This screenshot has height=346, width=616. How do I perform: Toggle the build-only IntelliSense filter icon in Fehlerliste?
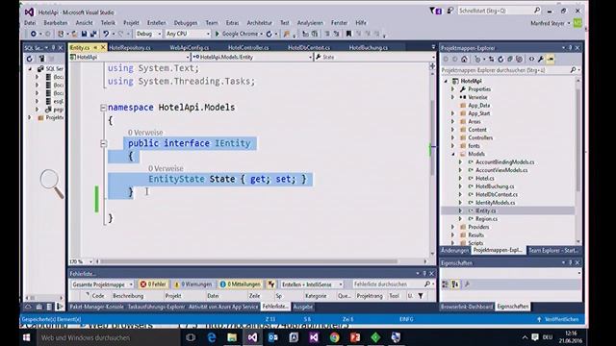point(271,284)
